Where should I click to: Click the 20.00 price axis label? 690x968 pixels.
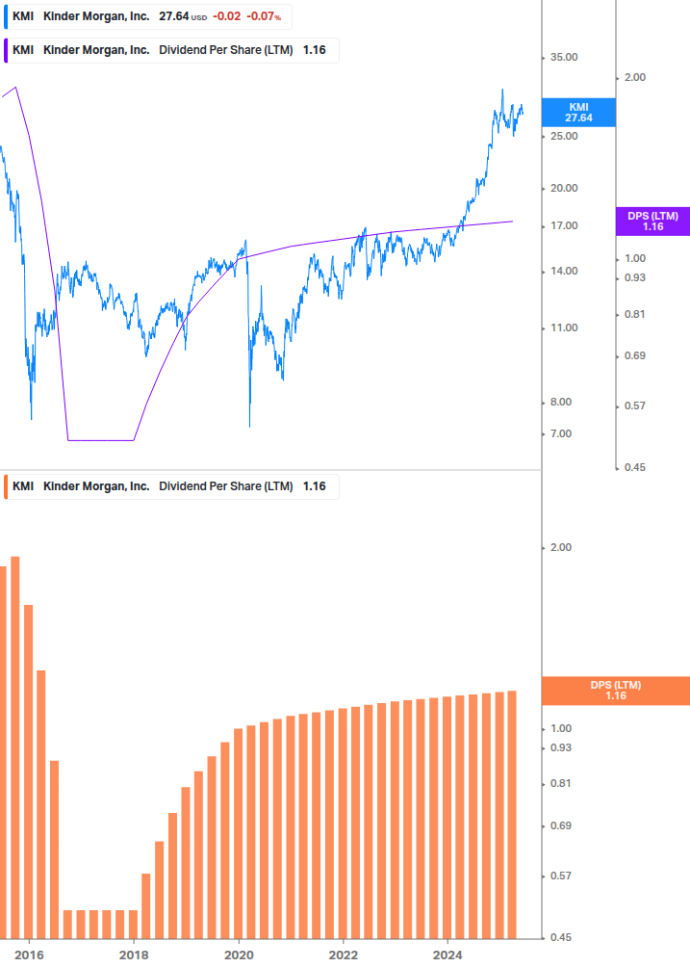point(564,188)
